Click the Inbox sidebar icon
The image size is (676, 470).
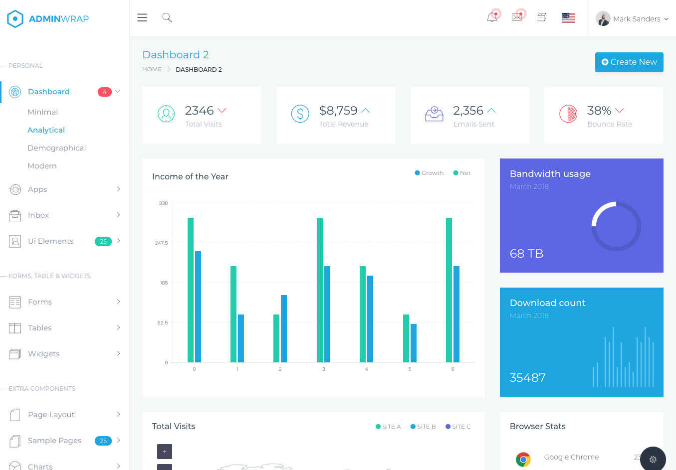click(x=15, y=215)
